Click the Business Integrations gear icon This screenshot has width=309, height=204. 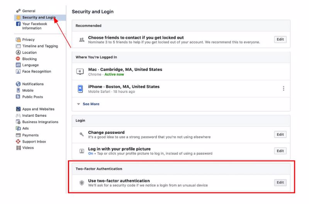pyautogui.click(x=18, y=122)
